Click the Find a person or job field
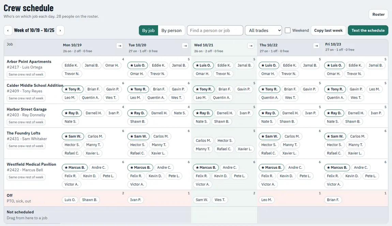The image size is (392, 226). click(215, 31)
